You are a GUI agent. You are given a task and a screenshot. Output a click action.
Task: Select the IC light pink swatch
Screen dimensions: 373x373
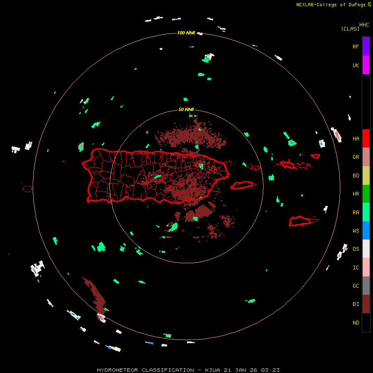click(x=366, y=267)
